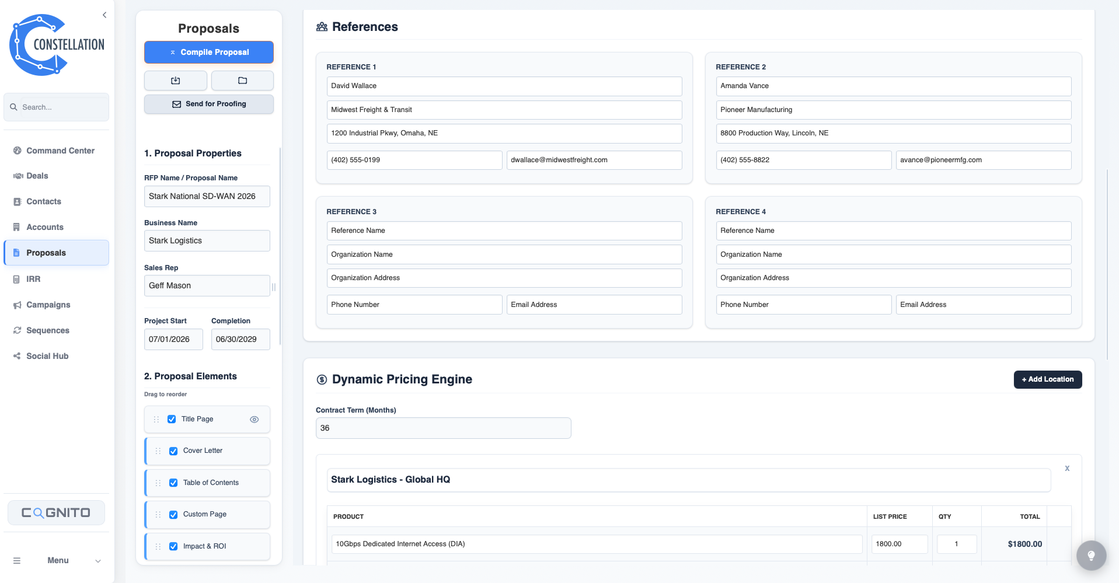Open the hamburger menu at bottom left
The width and height of the screenshot is (1119, 583).
(16, 560)
